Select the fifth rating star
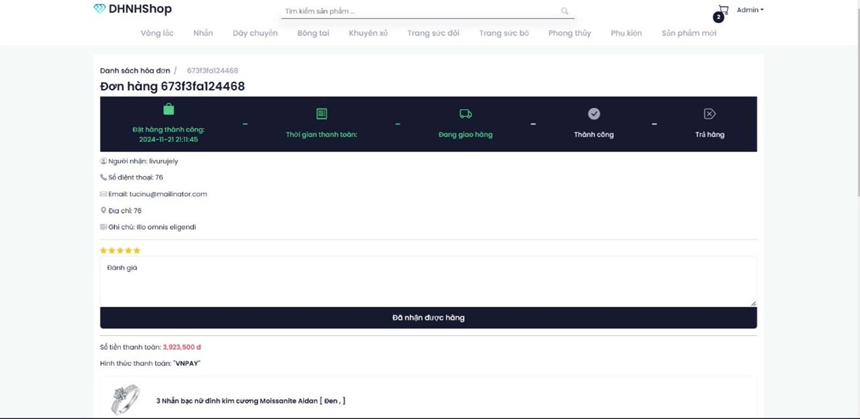Viewport: 860px width, 419px height. [x=137, y=250]
